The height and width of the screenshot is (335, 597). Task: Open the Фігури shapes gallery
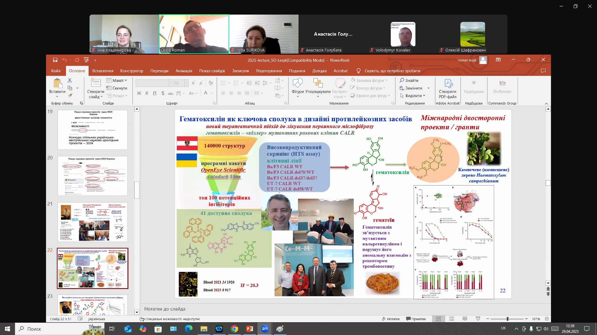(x=298, y=88)
